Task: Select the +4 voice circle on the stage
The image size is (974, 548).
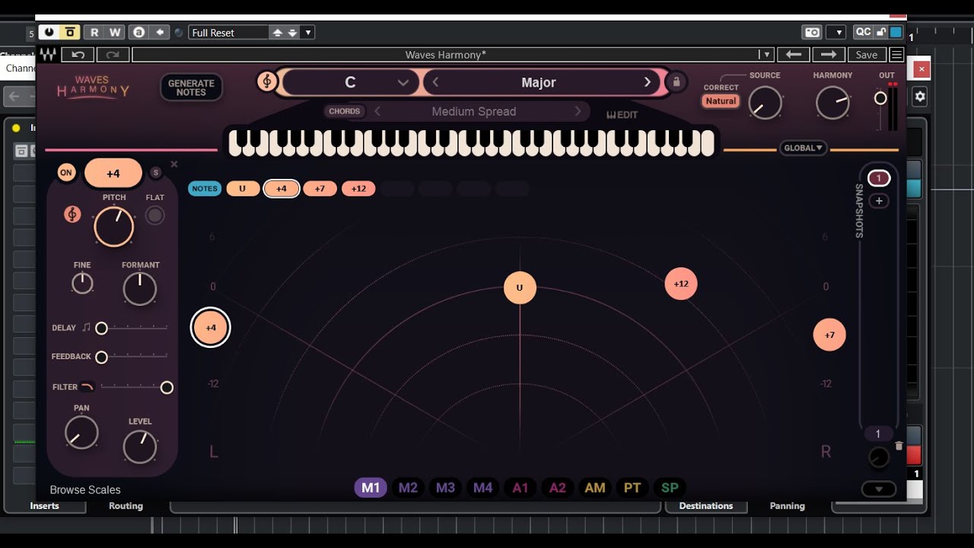Action: coord(211,327)
